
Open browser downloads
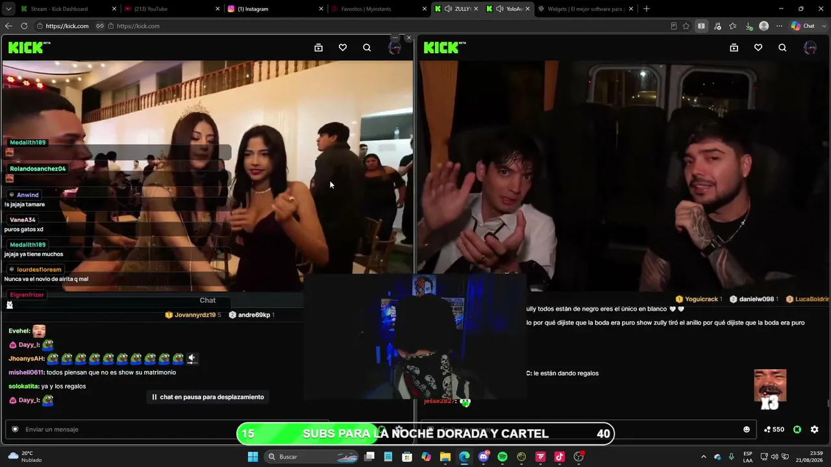pos(749,26)
